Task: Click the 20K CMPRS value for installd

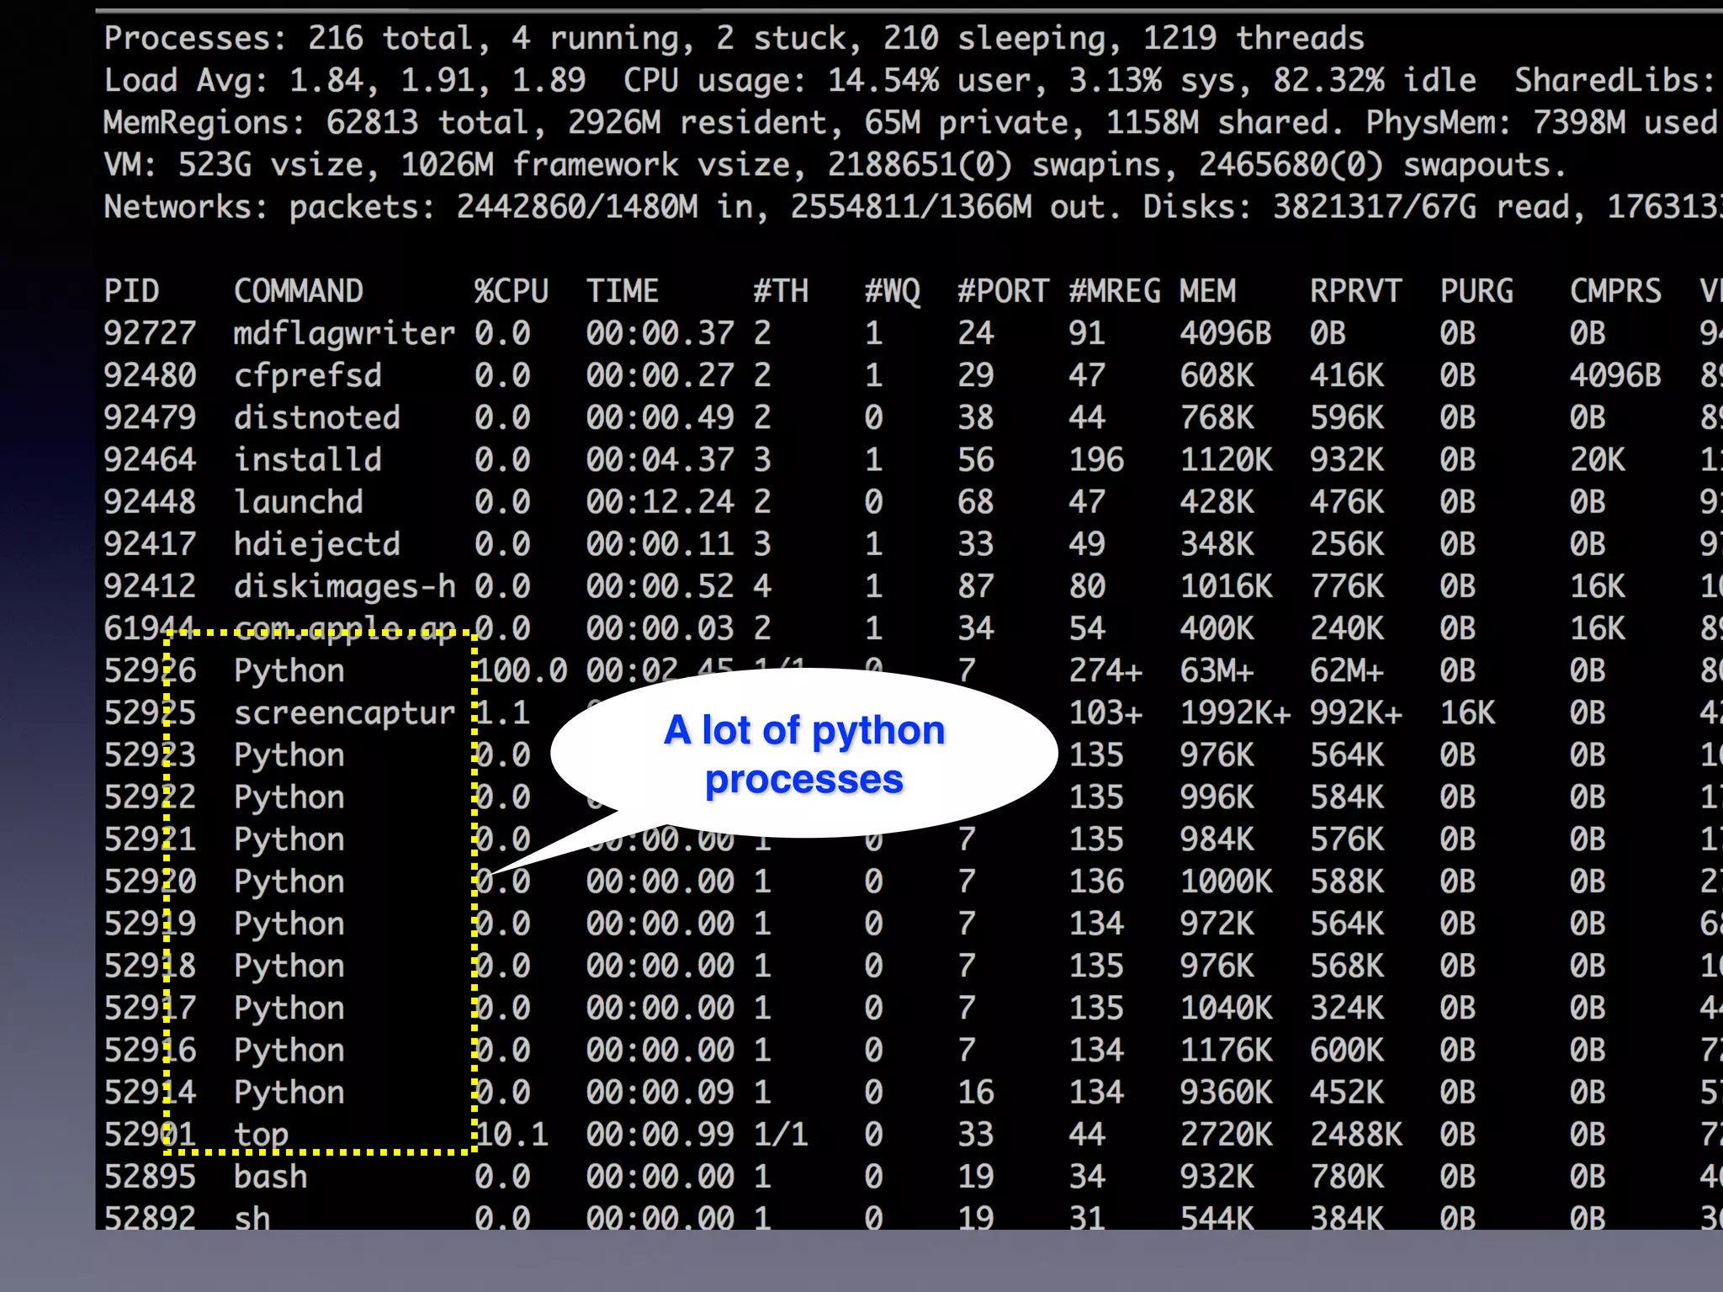Action: point(1598,460)
